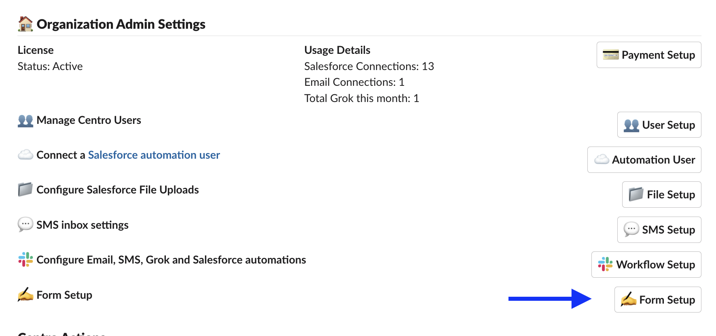
Task: Click the Form Setup button on the right
Action: click(x=658, y=300)
